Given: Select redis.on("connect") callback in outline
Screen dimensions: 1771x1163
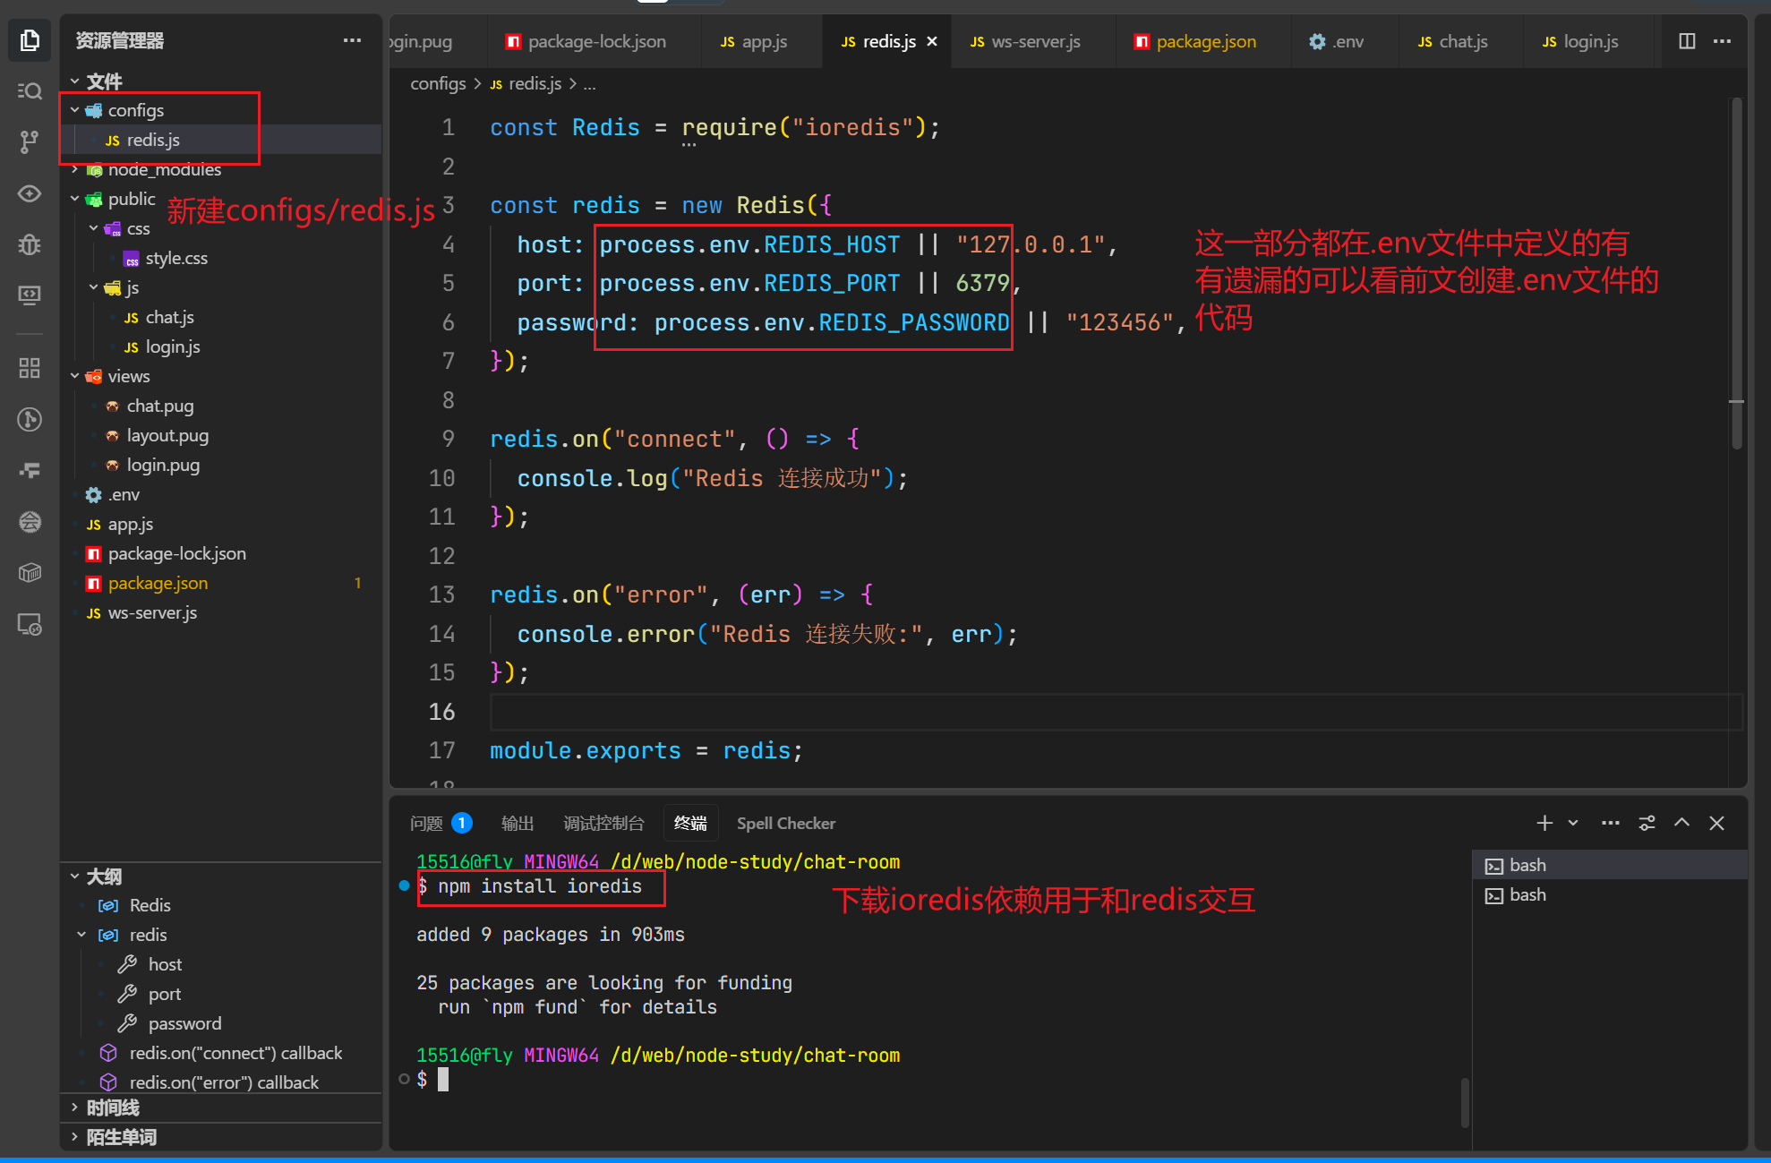Looking at the screenshot, I should (x=235, y=1053).
